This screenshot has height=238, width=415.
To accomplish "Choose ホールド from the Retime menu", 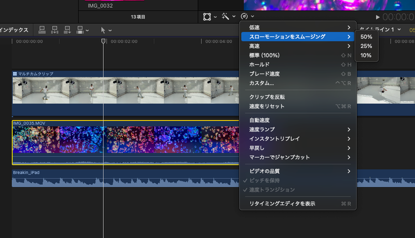I will [298, 65].
